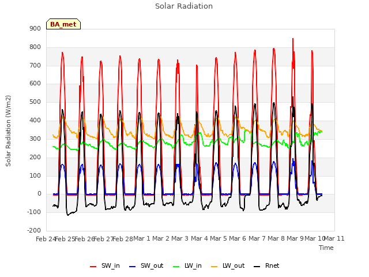
Task: Click the 200 y-axis tick label
Action: click(x=35, y=157)
